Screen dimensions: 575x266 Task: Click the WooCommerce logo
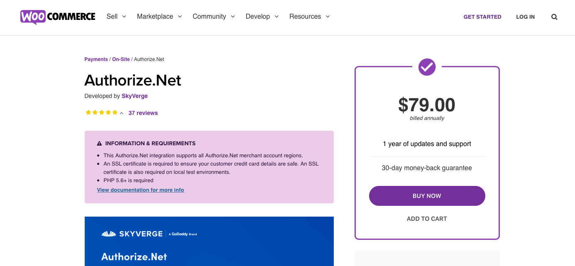point(58,17)
